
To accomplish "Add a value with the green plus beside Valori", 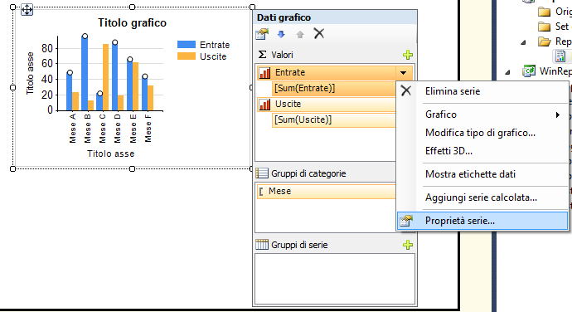I will [408, 55].
